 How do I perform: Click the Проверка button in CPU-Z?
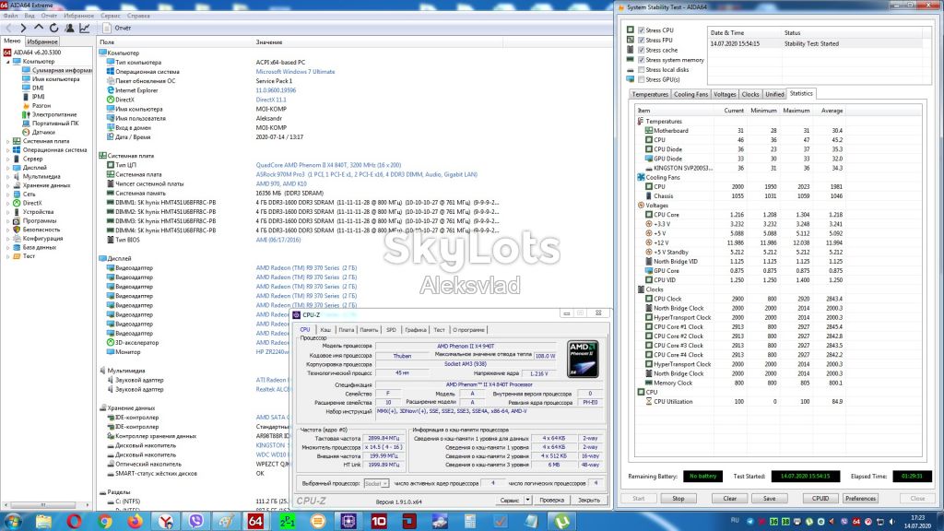click(551, 501)
